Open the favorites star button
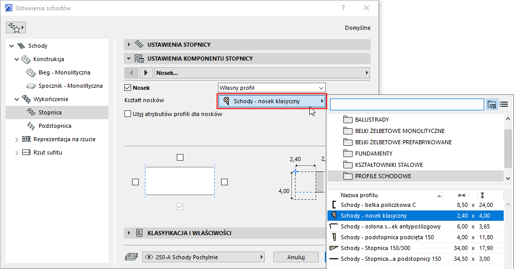The height and width of the screenshot is (269, 514). (16, 28)
